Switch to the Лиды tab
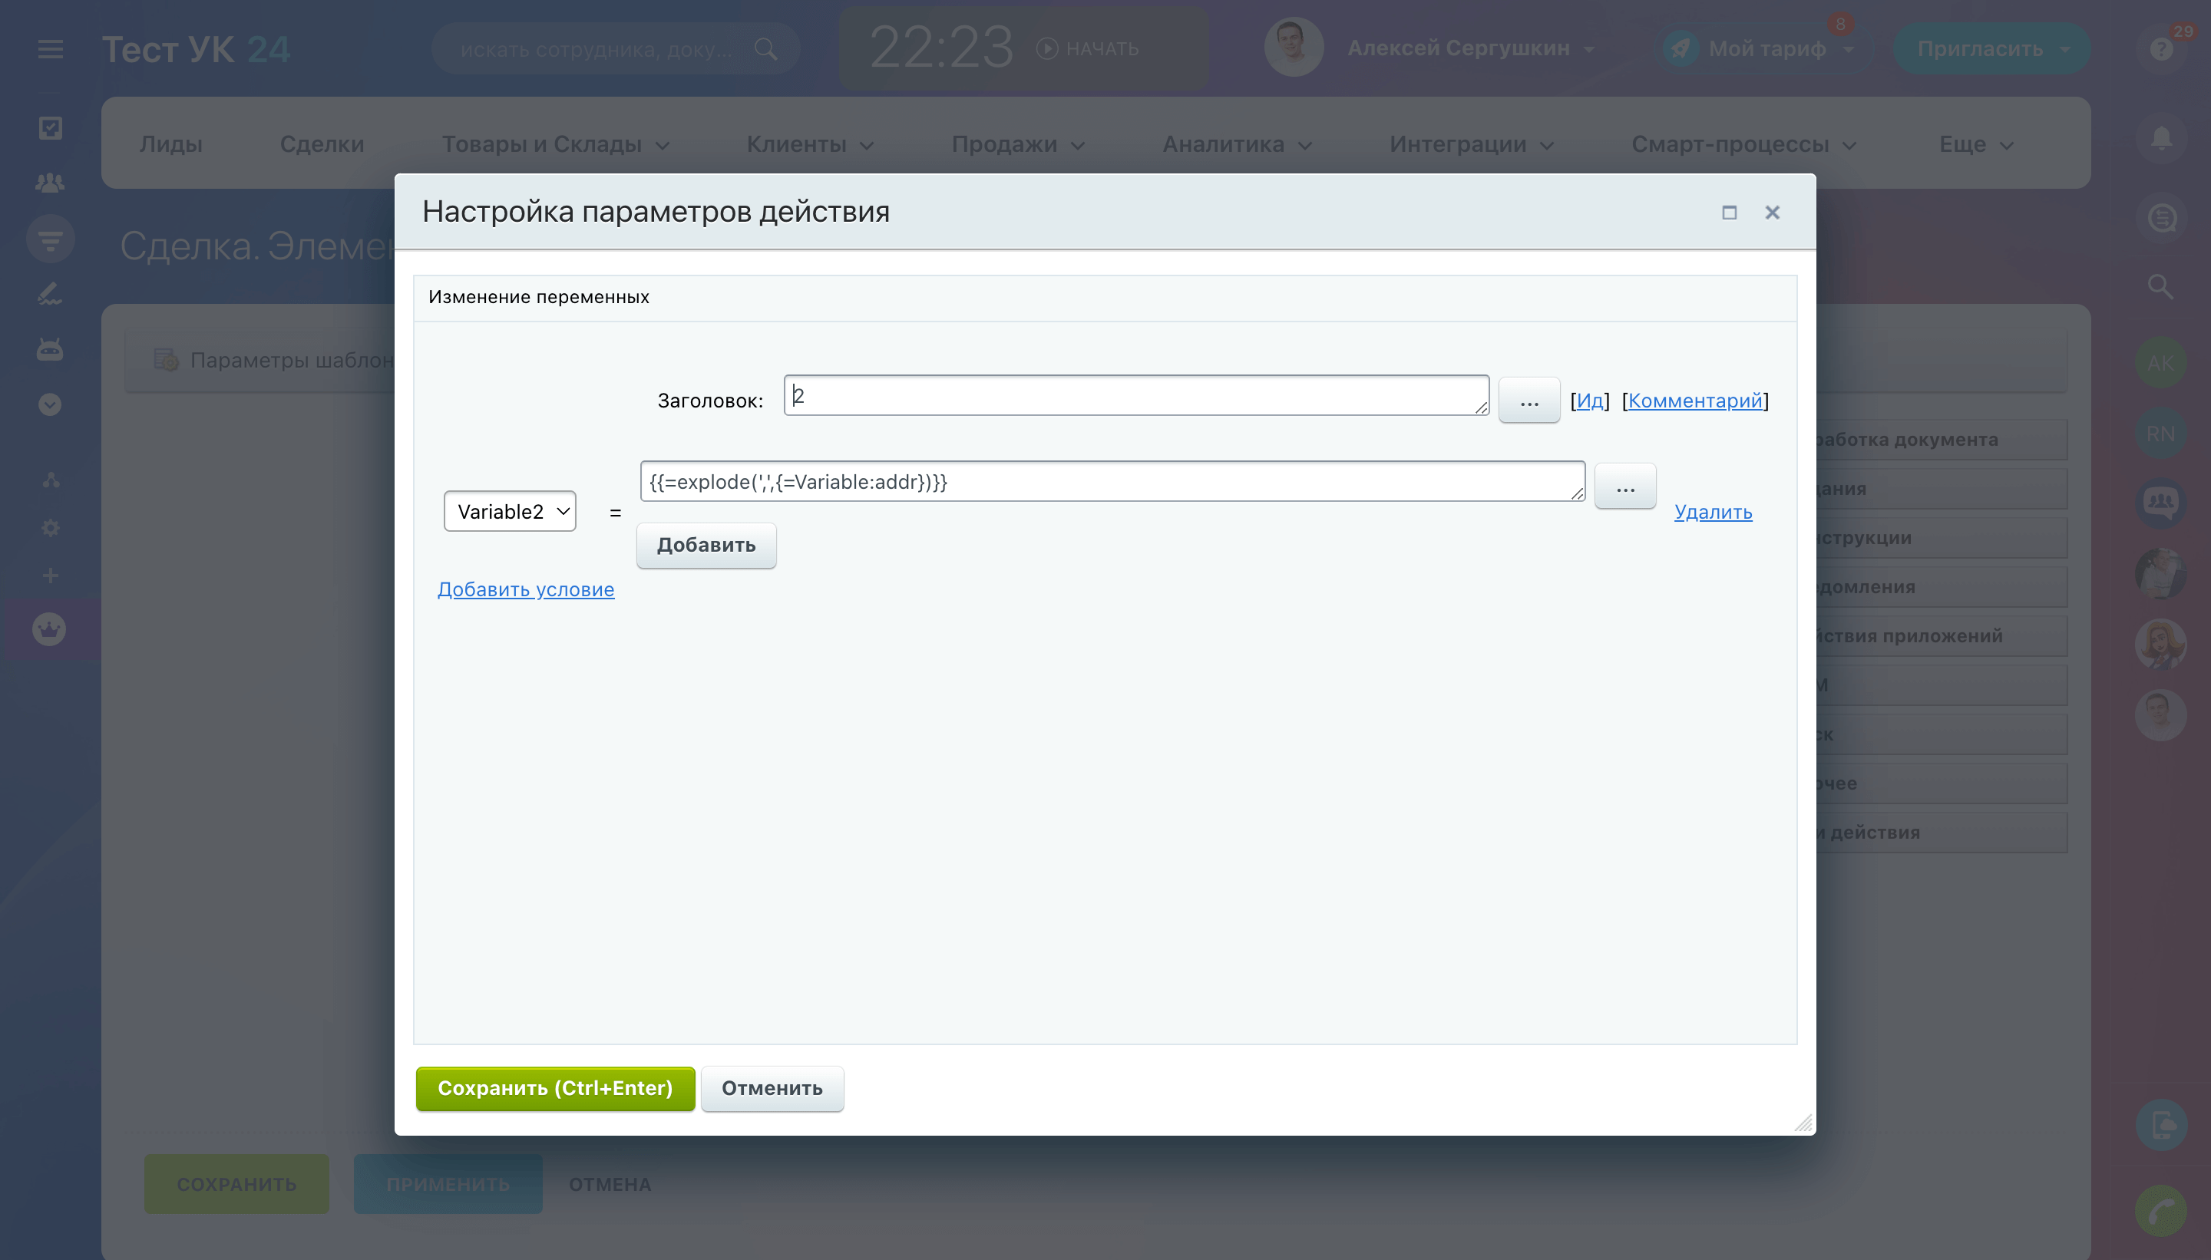 (170, 144)
